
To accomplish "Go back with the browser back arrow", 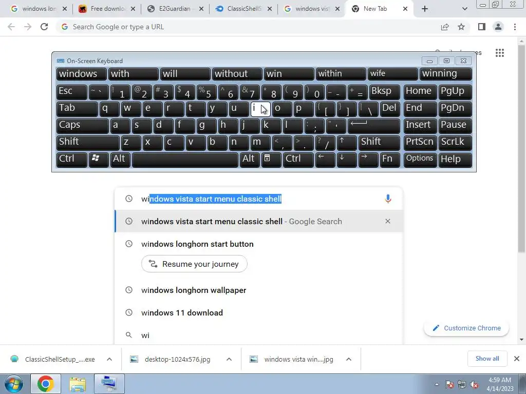I will click(11, 27).
